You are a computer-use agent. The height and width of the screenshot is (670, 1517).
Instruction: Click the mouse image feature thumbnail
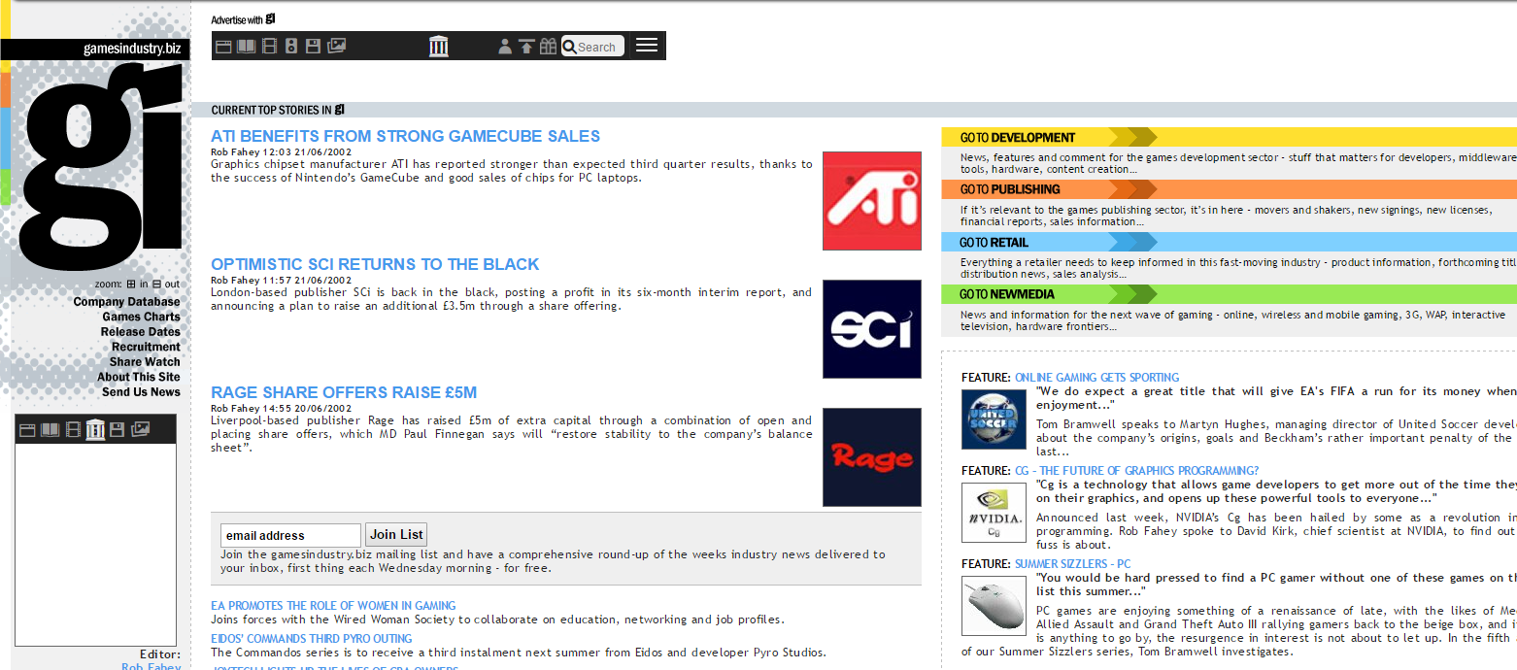(x=994, y=606)
